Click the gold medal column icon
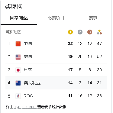 click(70, 32)
